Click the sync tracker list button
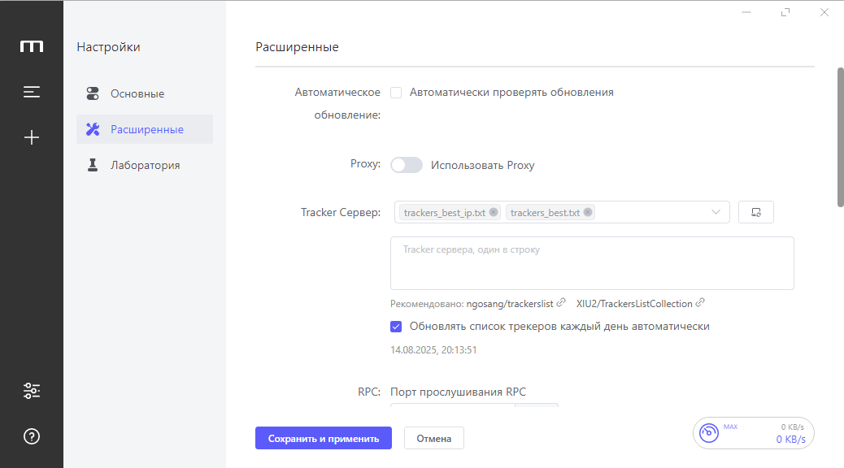 tap(755, 212)
